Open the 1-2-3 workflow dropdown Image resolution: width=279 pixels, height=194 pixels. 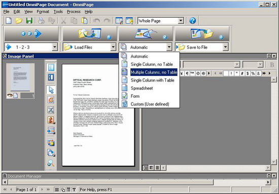click(55, 47)
